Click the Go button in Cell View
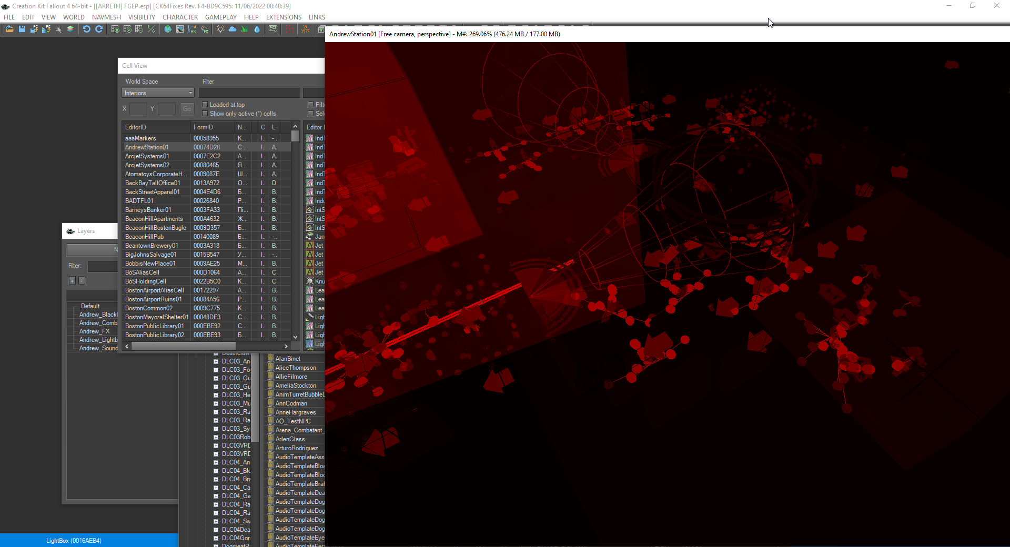This screenshot has width=1010, height=547. (x=187, y=109)
